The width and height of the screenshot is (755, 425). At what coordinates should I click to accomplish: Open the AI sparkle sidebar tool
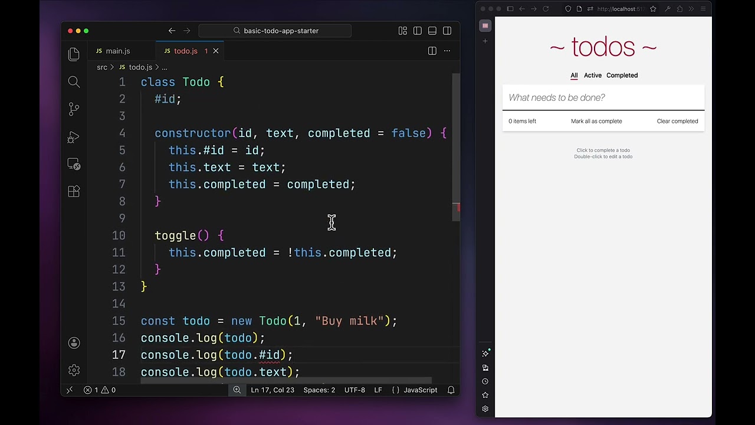coord(485,354)
